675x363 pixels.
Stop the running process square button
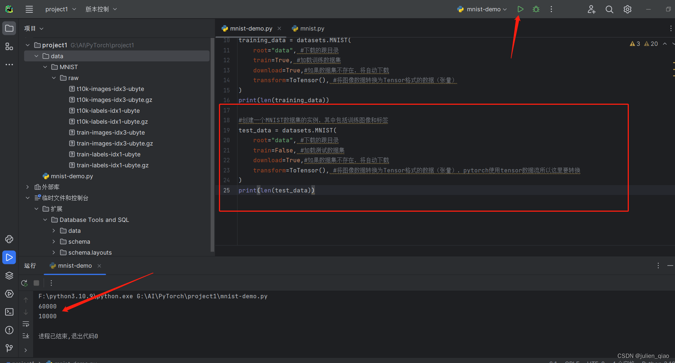click(36, 283)
